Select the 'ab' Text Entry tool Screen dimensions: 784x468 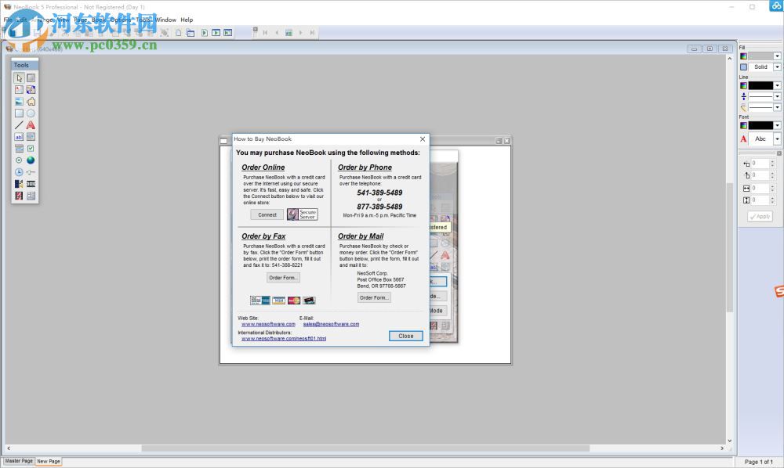(19, 137)
